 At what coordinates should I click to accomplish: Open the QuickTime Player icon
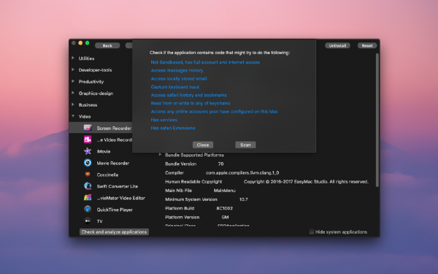[x=88, y=209]
